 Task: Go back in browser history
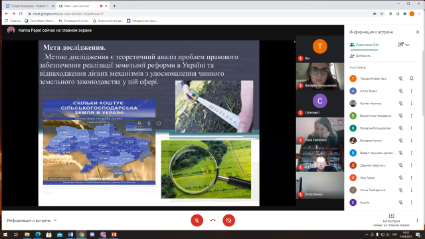7,13
